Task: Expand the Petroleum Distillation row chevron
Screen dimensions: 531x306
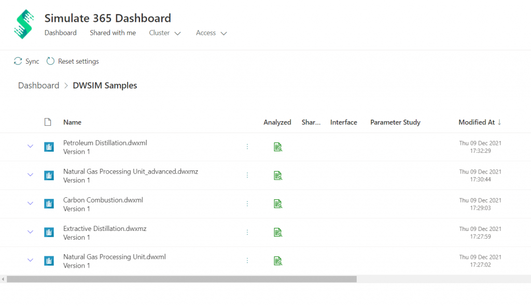Action: click(x=30, y=147)
